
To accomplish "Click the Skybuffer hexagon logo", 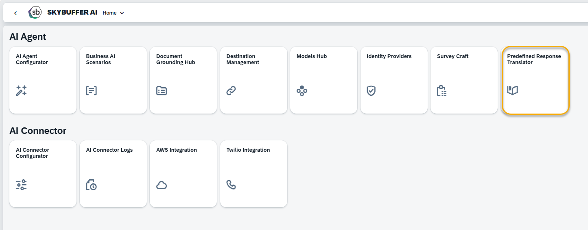I will (x=35, y=13).
